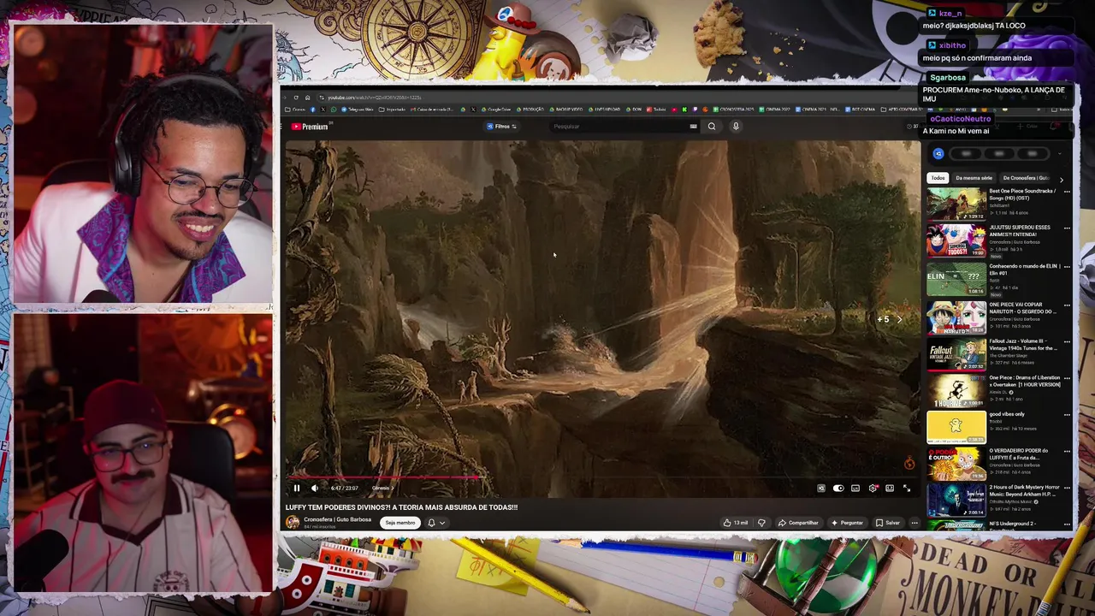Image resolution: width=1095 pixels, height=616 pixels.
Task: Select the Todos chip
Action: (x=938, y=178)
